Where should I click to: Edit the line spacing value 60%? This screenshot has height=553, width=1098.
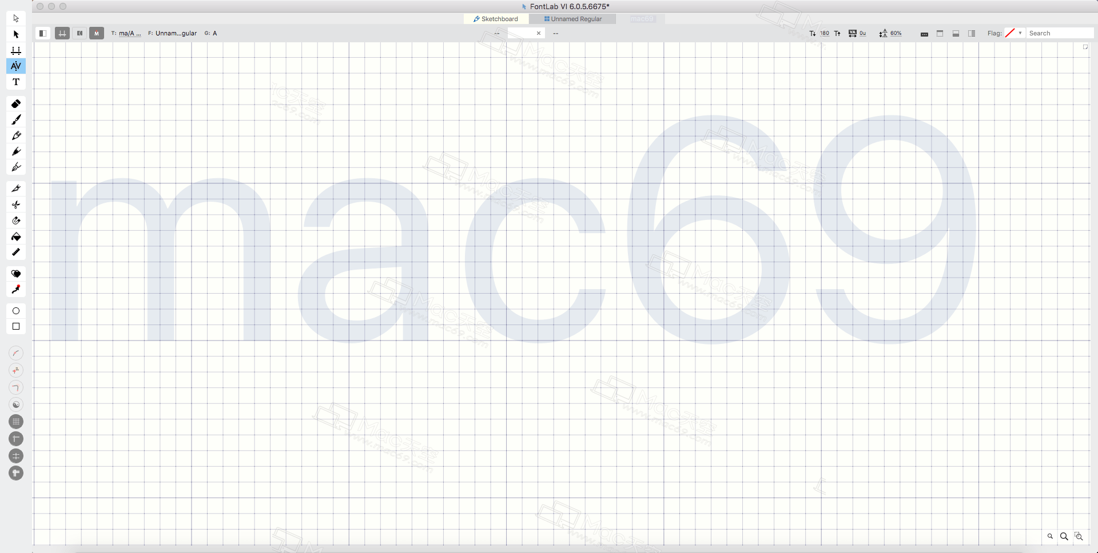tap(896, 33)
